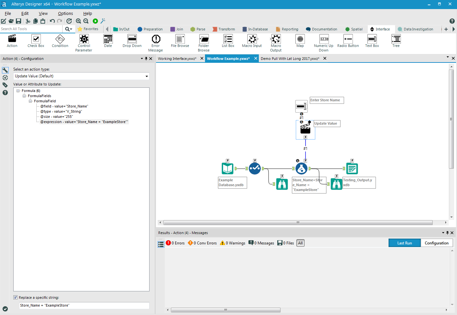This screenshot has height=315, width=457.
Task: Uncheck Replace a specific string
Action: [x=15, y=297]
